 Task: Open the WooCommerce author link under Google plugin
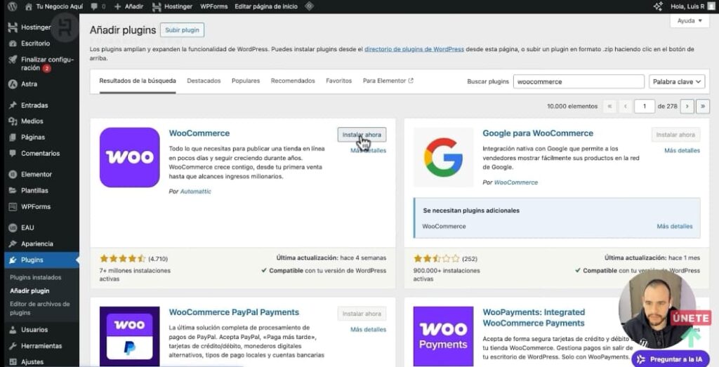tap(516, 182)
